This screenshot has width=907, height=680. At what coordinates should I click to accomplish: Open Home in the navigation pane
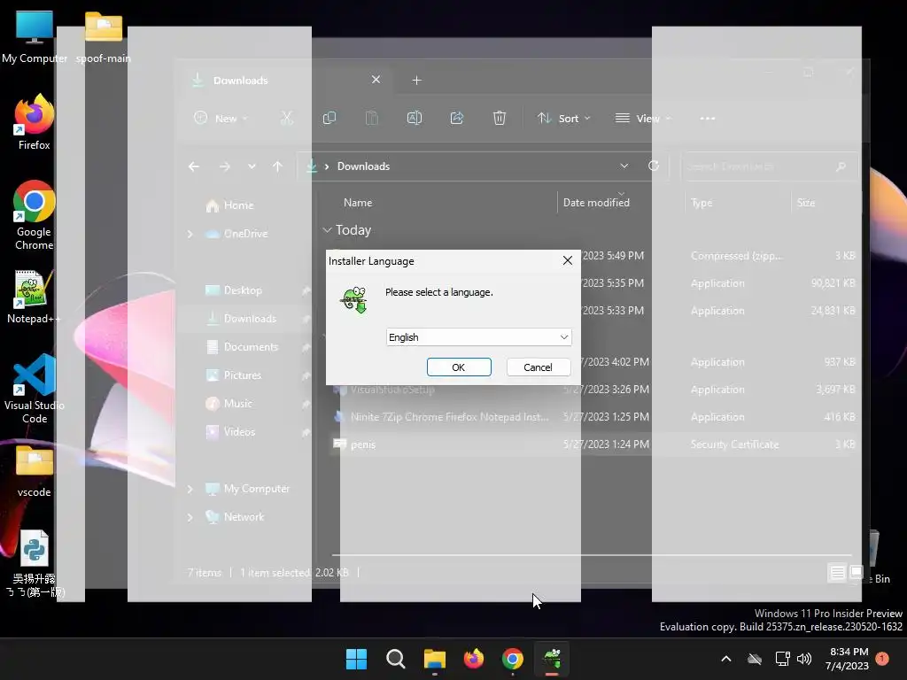[x=229, y=205]
